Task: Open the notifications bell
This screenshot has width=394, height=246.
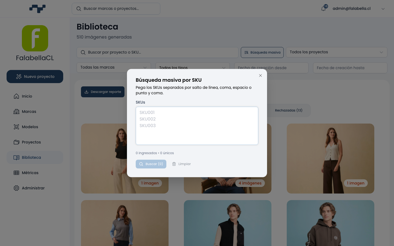Action: click(323, 9)
